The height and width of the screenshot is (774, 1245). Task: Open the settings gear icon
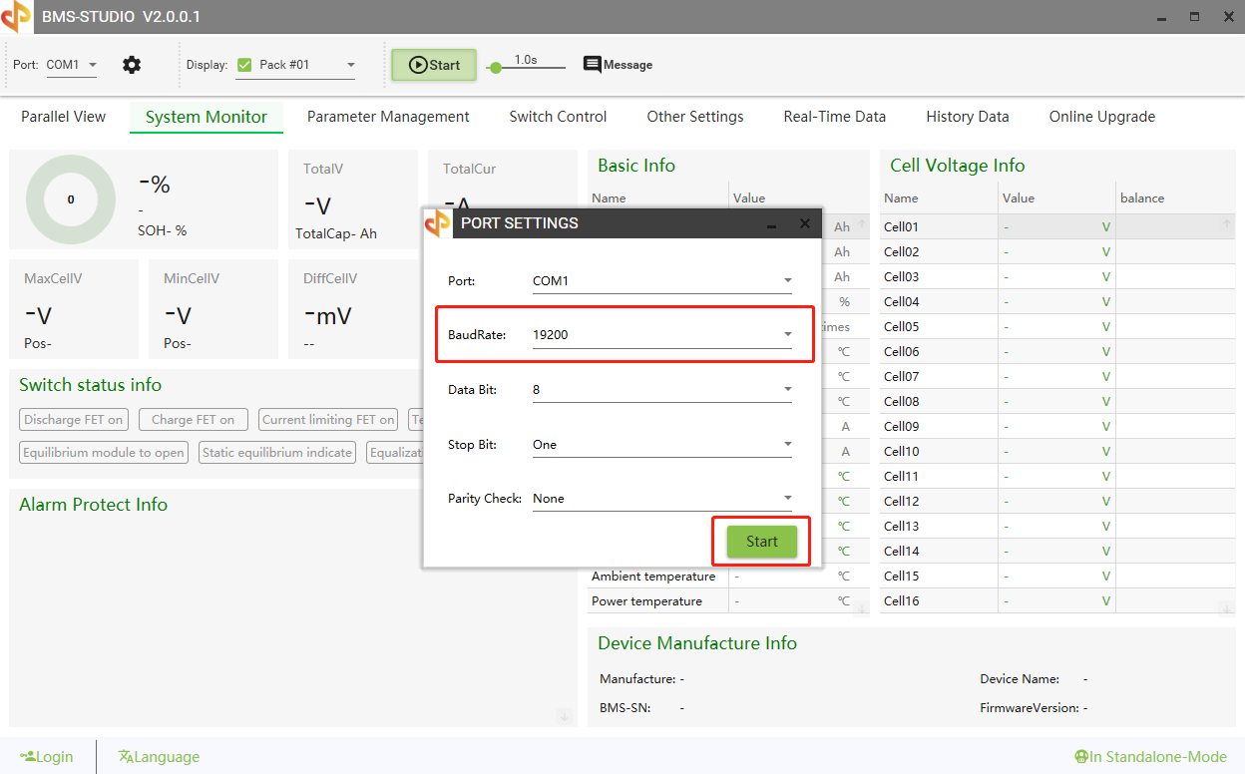(x=131, y=64)
